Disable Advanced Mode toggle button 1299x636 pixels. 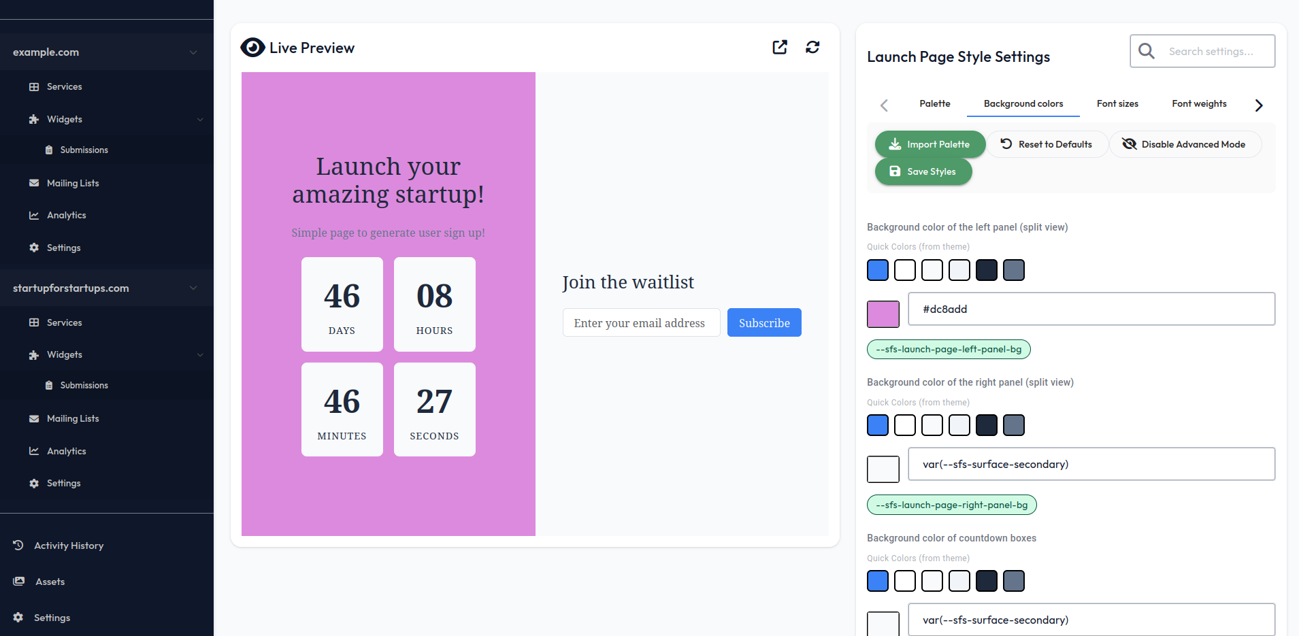pyautogui.click(x=1185, y=144)
